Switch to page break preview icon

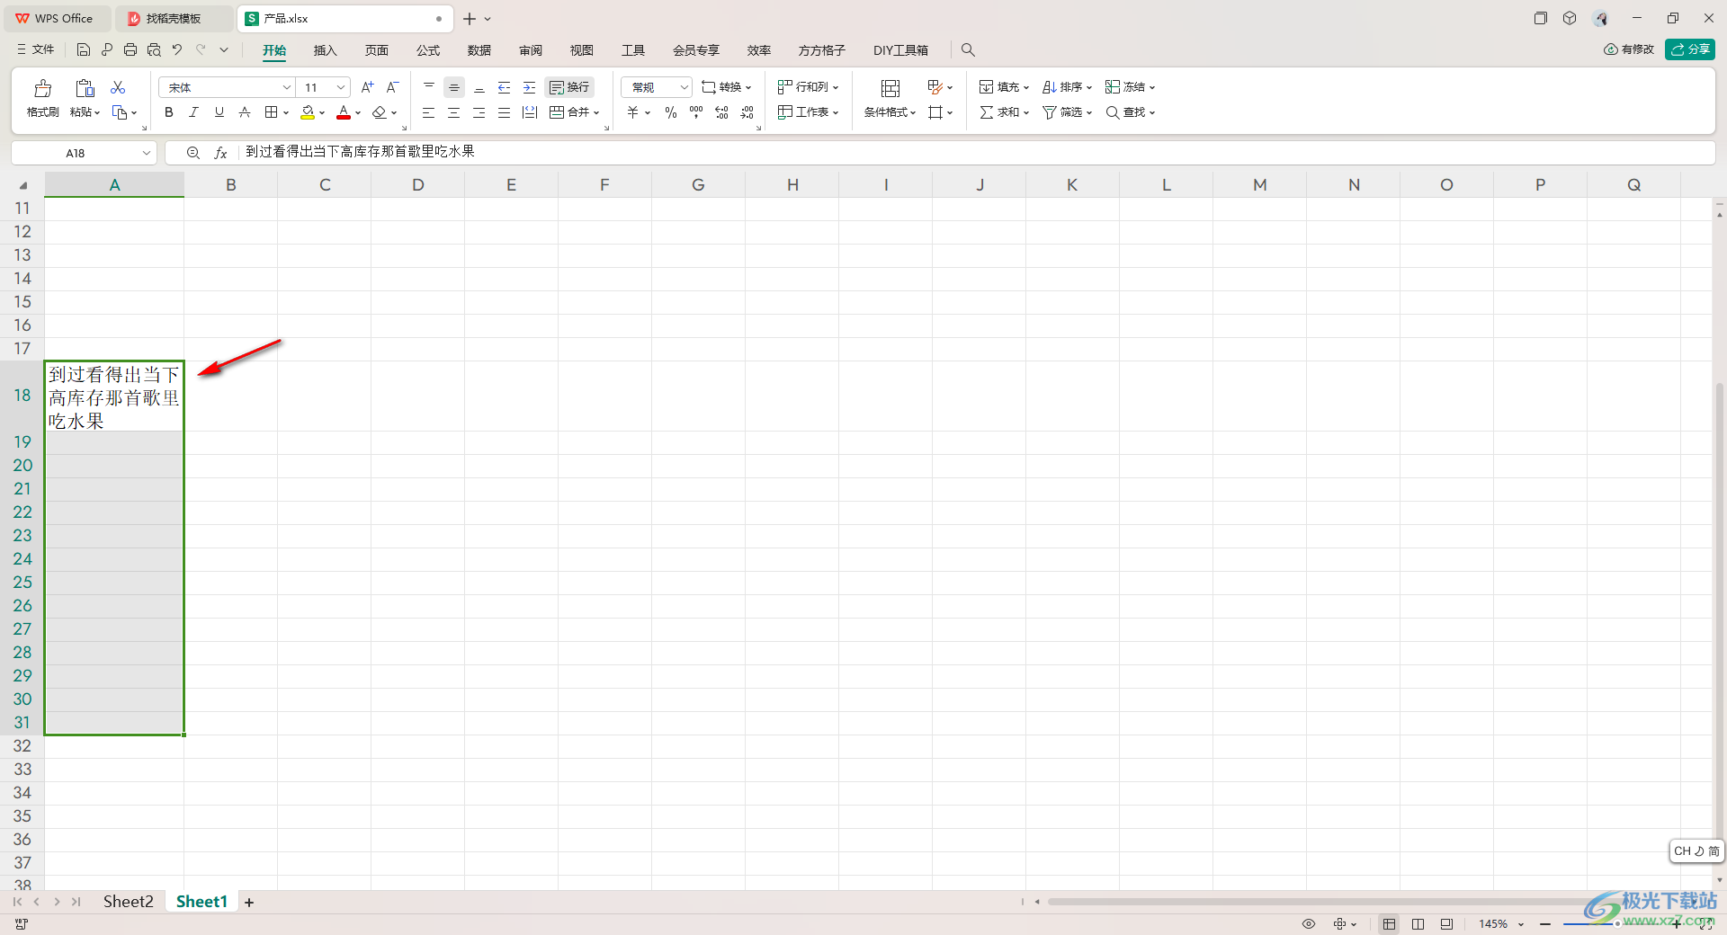coord(1446,924)
